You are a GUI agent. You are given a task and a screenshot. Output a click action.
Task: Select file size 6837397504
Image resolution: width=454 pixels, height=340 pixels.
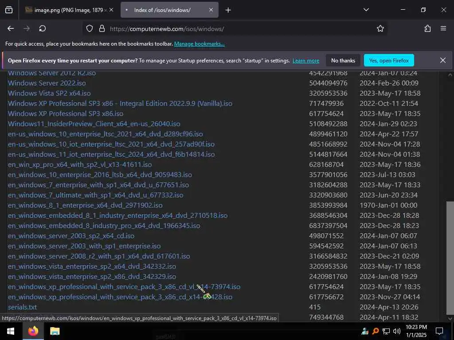click(x=328, y=226)
